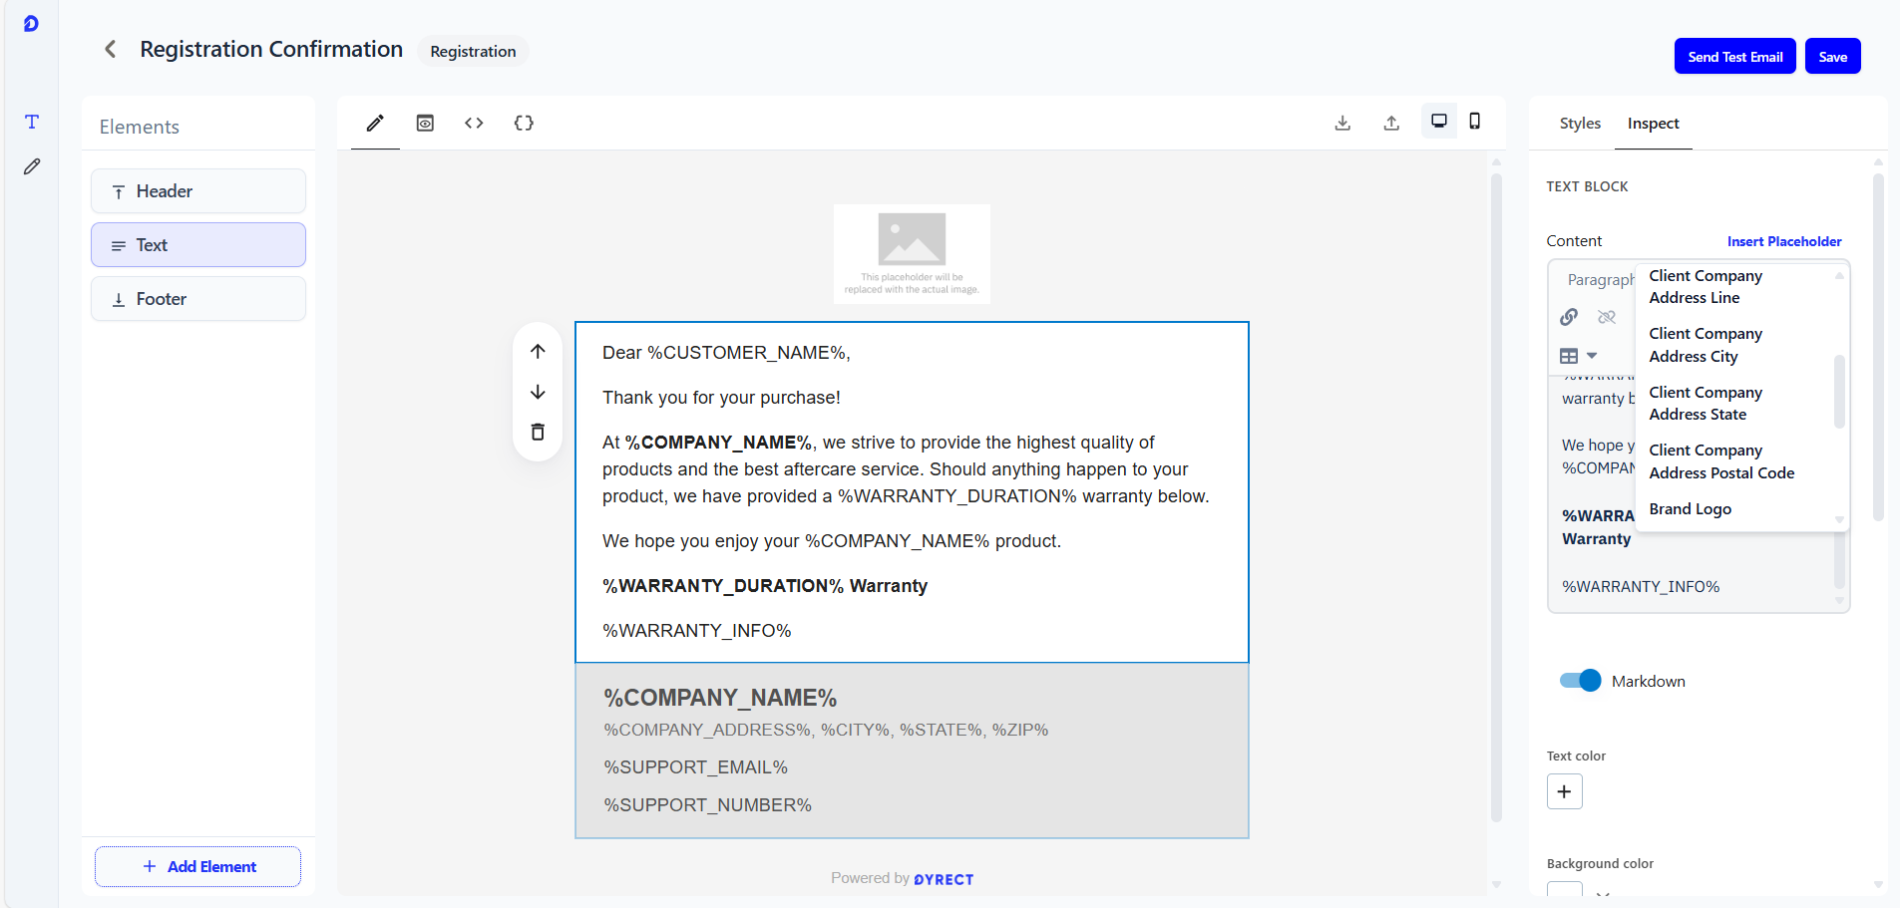Viewport: 1900px width, 908px height.
Task: Move the text block down
Action: 538,392
